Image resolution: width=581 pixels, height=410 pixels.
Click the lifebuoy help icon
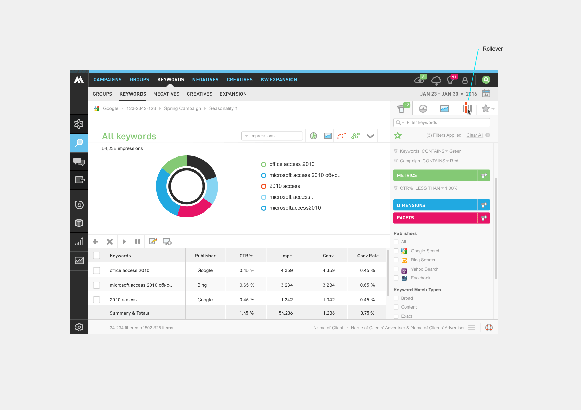click(x=489, y=328)
